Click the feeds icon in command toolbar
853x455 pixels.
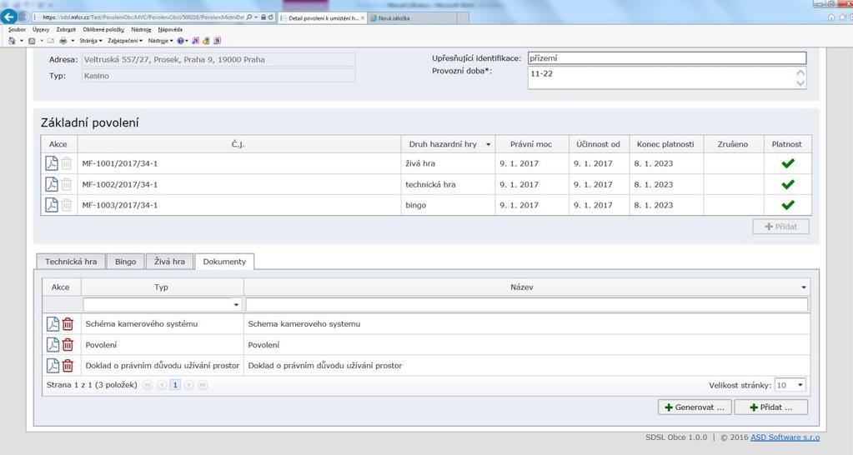click(x=32, y=41)
